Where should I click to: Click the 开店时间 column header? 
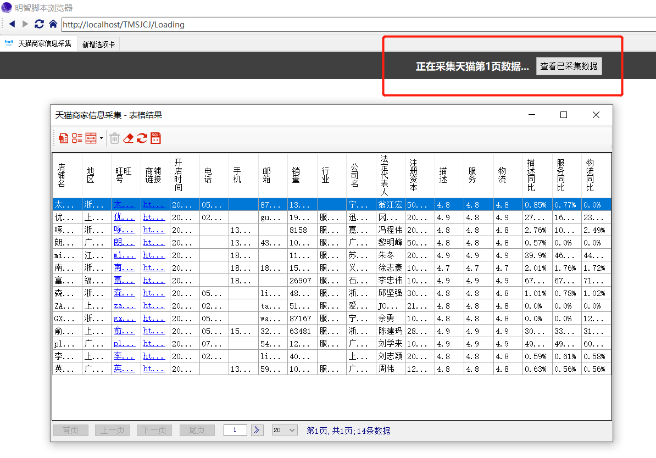click(185, 175)
